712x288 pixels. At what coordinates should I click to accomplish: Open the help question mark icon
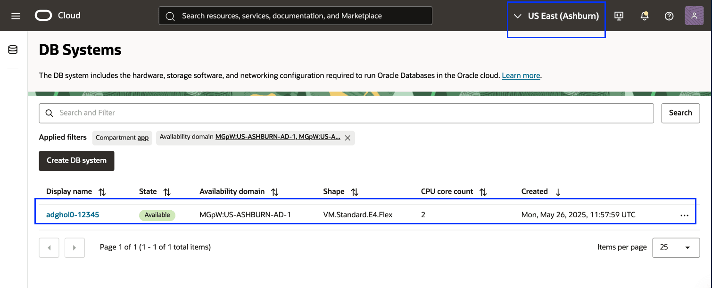click(x=669, y=16)
